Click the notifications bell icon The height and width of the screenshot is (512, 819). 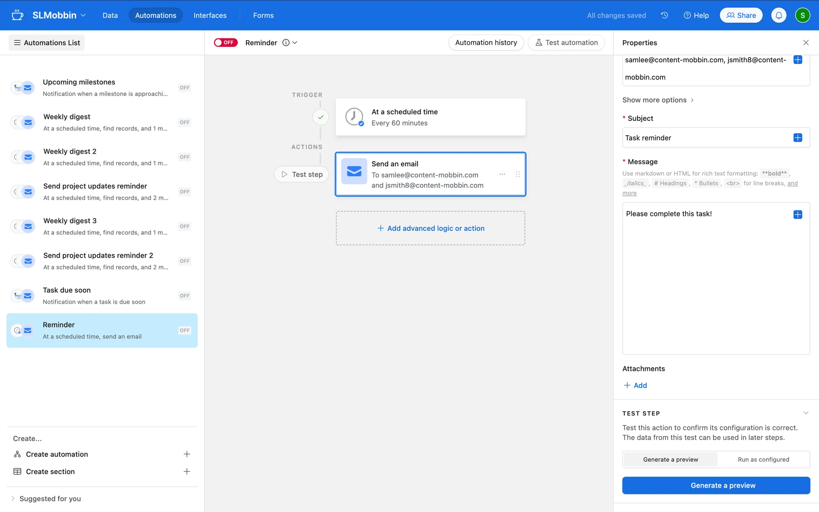778,15
